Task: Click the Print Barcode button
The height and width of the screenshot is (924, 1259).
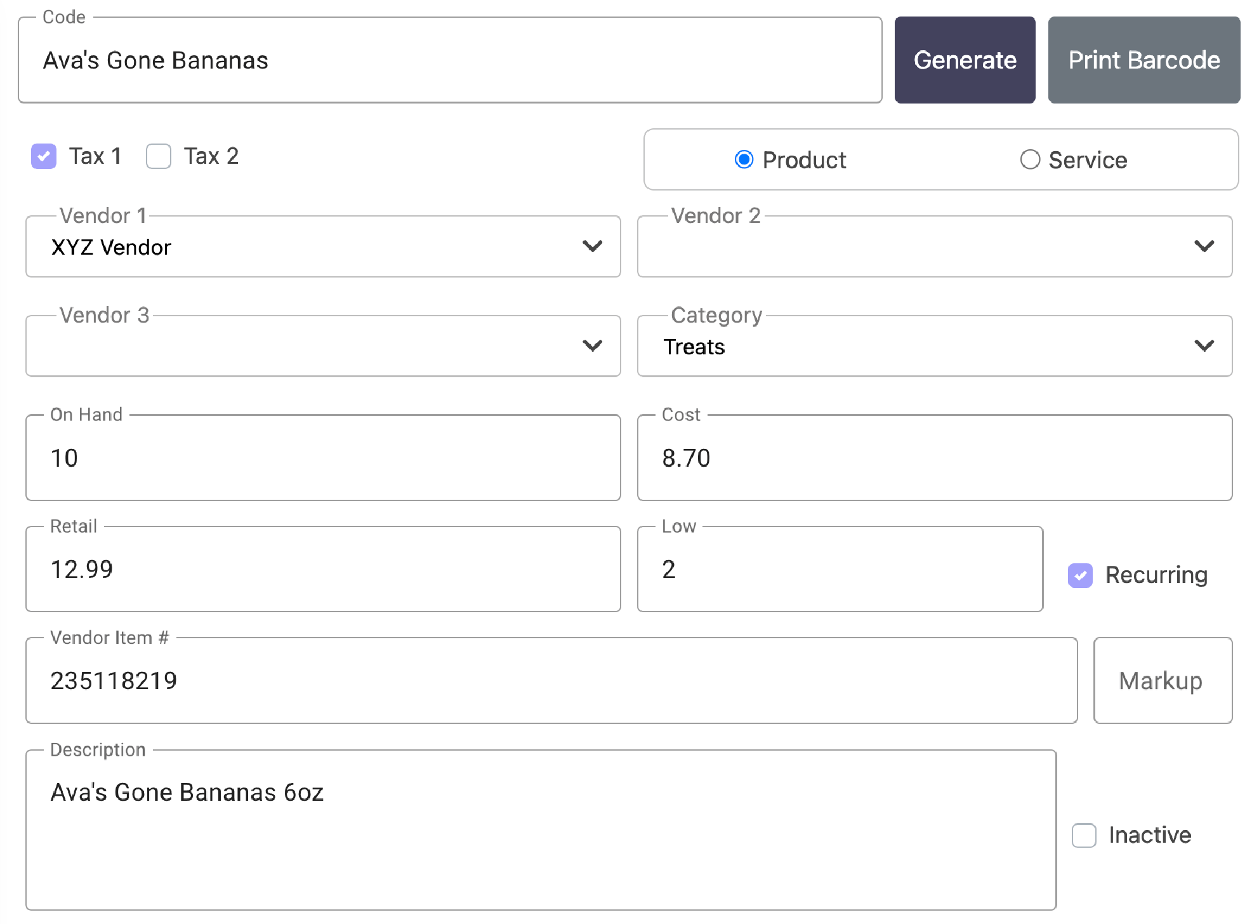Action: click(1144, 60)
